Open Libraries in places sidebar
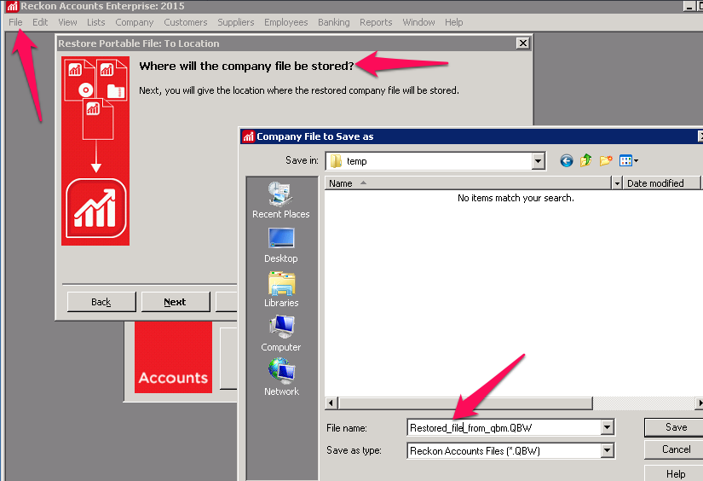This screenshot has width=703, height=481. 281,289
